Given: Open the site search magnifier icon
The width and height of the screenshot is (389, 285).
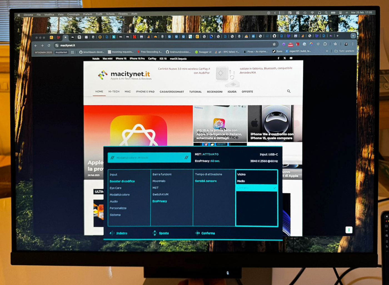Looking at the screenshot, I should 289,91.
